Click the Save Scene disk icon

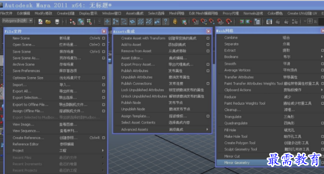(x=57, y=22)
